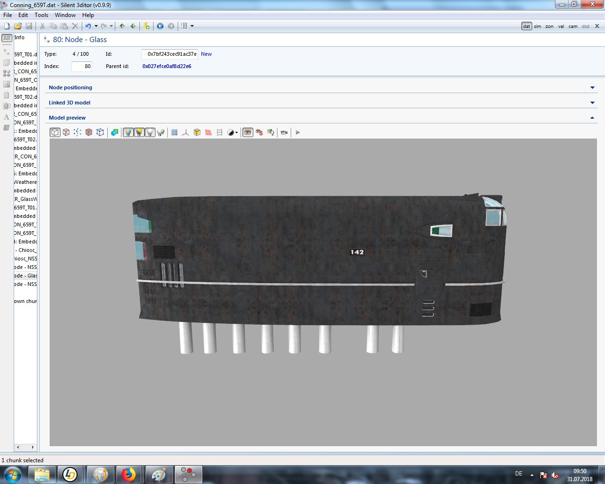Open the background shading dropdown arrow
The height and width of the screenshot is (484, 605).
(x=236, y=133)
